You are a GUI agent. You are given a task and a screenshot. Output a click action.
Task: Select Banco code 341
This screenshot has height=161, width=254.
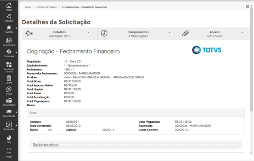[50, 130]
